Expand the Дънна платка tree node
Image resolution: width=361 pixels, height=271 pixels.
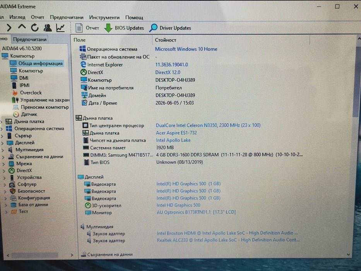(2, 122)
